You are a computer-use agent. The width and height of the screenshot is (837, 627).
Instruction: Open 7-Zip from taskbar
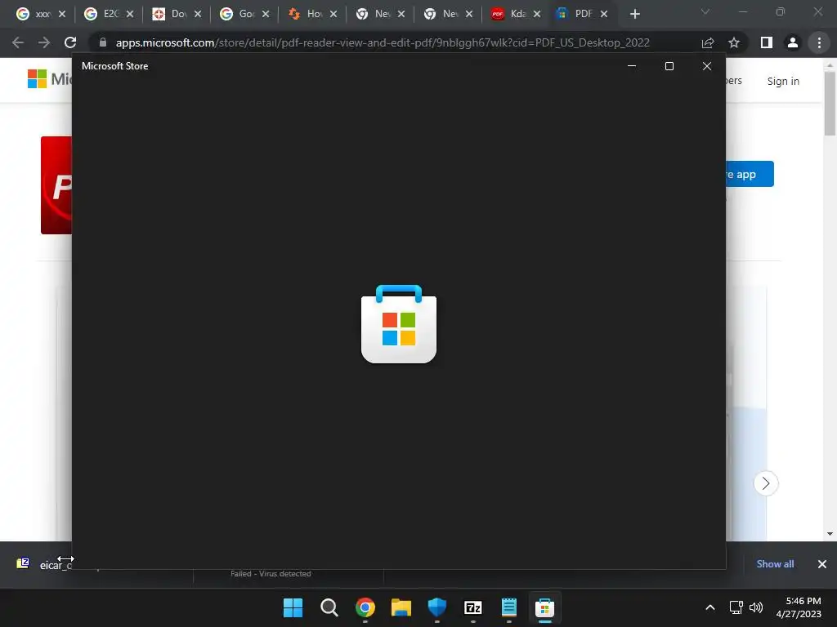pos(473,607)
